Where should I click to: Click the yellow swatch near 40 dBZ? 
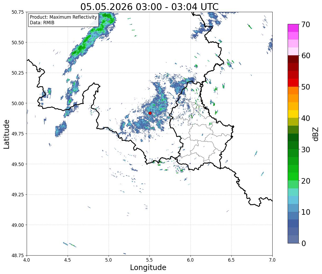(293, 114)
